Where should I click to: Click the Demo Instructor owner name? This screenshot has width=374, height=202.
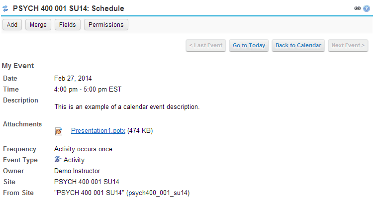pos(77,171)
